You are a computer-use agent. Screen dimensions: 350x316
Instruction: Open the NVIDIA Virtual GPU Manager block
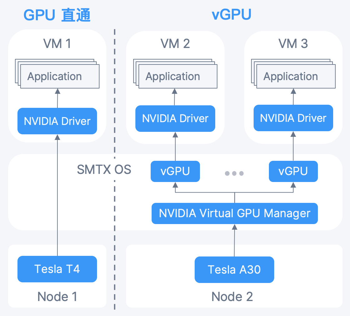coord(234,213)
